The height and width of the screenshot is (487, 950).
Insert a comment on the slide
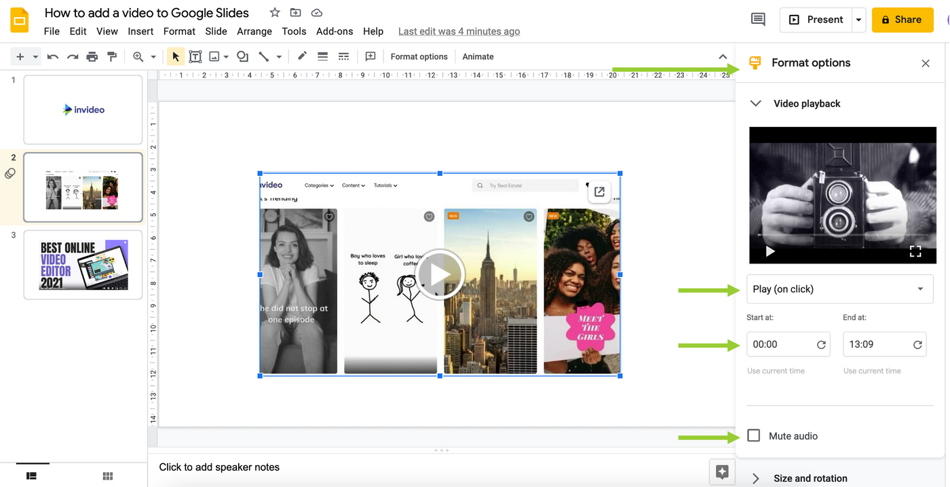pyautogui.click(x=370, y=56)
